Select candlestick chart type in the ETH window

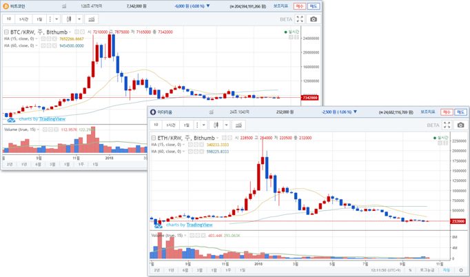pyautogui.click(x=216, y=125)
